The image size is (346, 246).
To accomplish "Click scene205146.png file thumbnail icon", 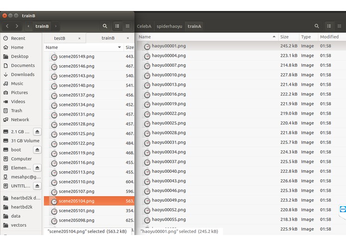I will tap(54, 67).
